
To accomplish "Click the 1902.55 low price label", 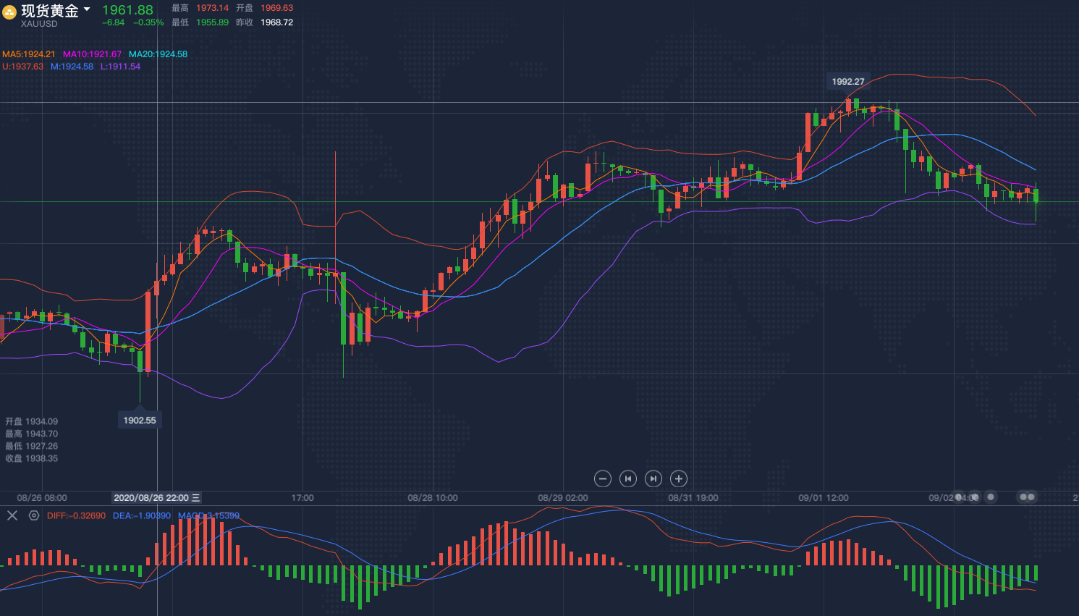I will (x=140, y=420).
